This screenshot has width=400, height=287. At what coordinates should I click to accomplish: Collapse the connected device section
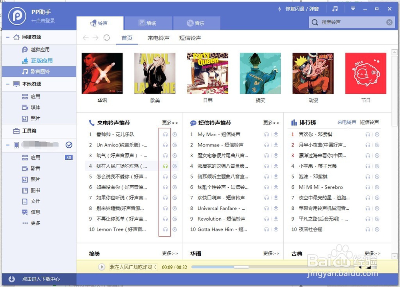tap(8, 145)
